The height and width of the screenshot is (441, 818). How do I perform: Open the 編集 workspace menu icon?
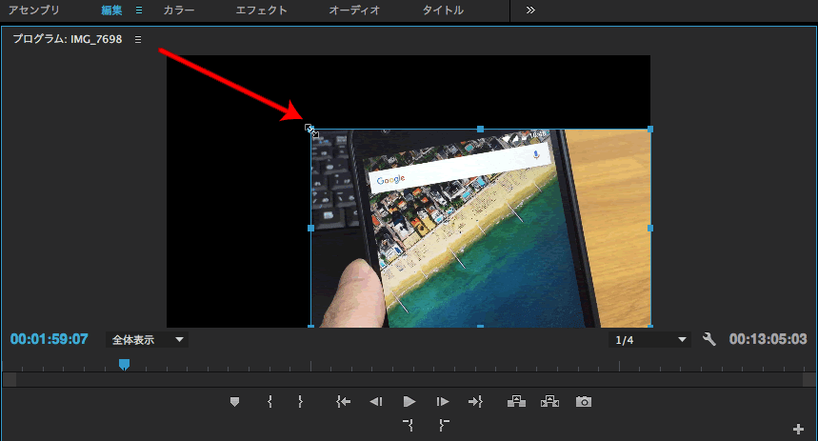139,10
